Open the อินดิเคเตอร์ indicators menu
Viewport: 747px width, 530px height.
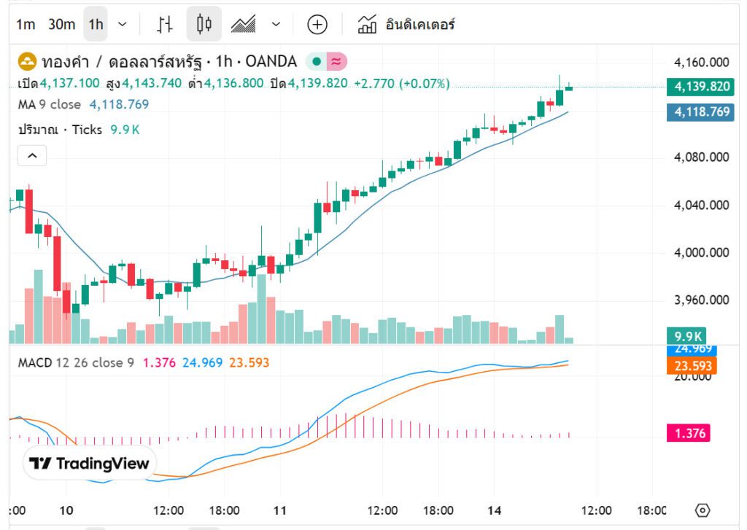[x=406, y=25]
